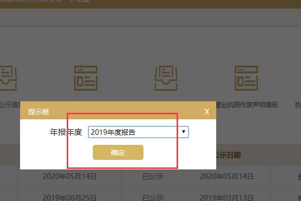
Task: Select the 2020年05月14日 date cell in the first column
Action: (70, 176)
